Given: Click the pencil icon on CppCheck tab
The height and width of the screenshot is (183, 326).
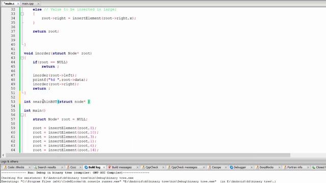Looking at the screenshot, I should pos(143,167).
